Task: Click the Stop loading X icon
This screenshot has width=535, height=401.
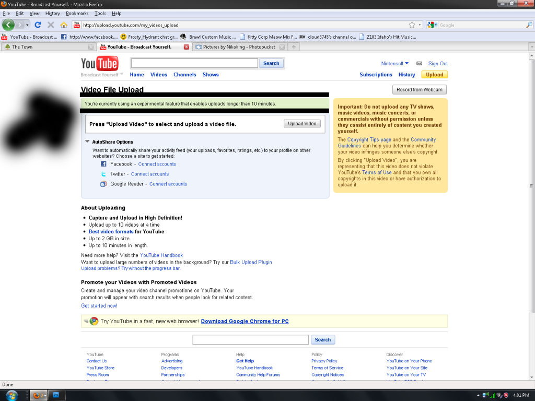Action: coord(51,25)
